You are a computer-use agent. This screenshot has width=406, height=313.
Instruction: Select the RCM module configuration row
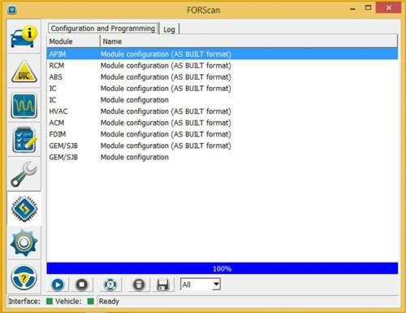tap(222, 66)
